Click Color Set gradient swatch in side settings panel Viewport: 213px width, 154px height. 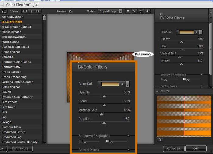(186, 32)
